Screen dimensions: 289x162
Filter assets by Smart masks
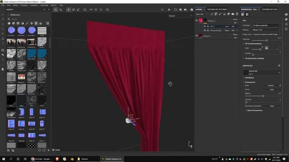pyautogui.click(x=18, y=23)
